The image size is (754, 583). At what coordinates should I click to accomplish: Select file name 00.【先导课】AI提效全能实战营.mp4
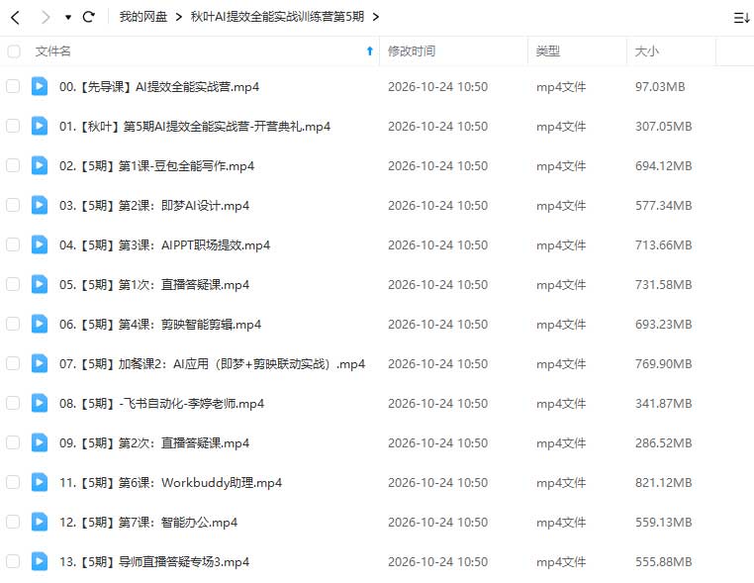coord(159,87)
